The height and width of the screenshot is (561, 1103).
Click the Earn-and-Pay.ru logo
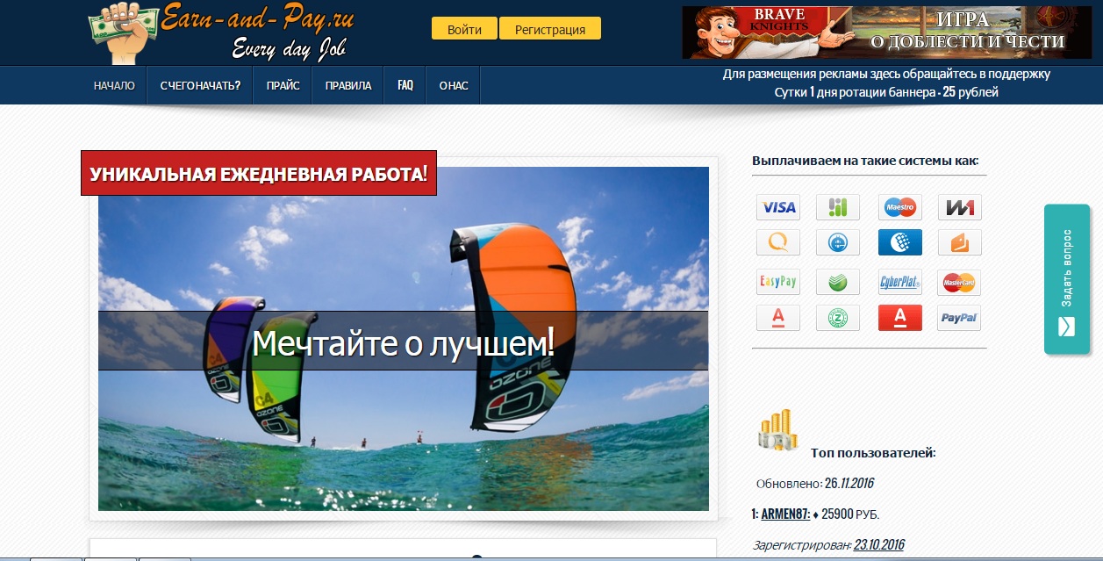click(x=221, y=32)
